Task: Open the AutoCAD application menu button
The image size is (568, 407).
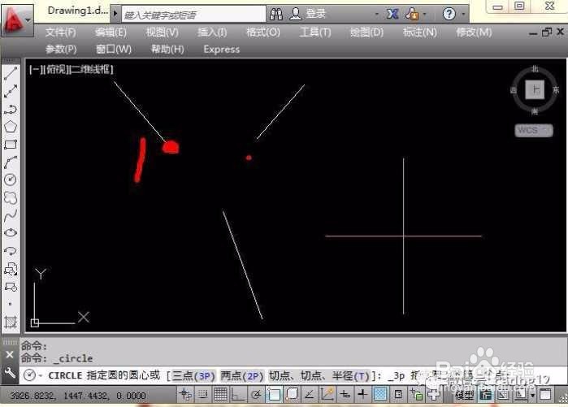Action: click(17, 19)
